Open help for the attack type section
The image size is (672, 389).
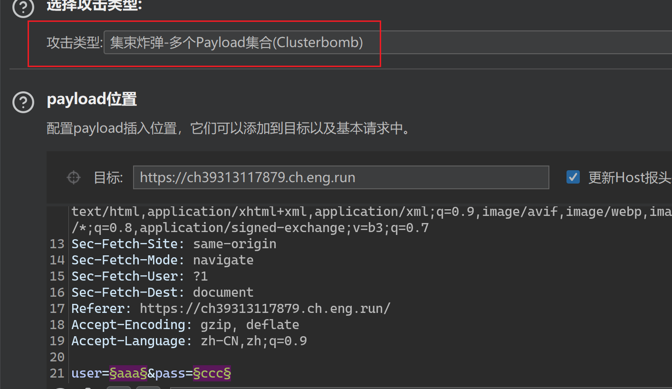23,7
